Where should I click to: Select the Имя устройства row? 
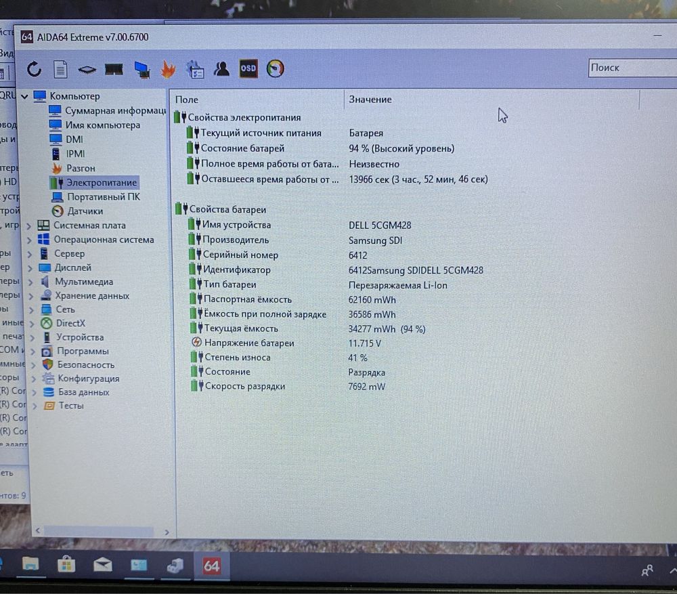click(x=300, y=225)
